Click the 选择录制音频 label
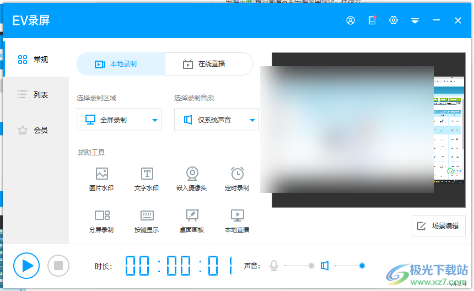 click(x=194, y=98)
